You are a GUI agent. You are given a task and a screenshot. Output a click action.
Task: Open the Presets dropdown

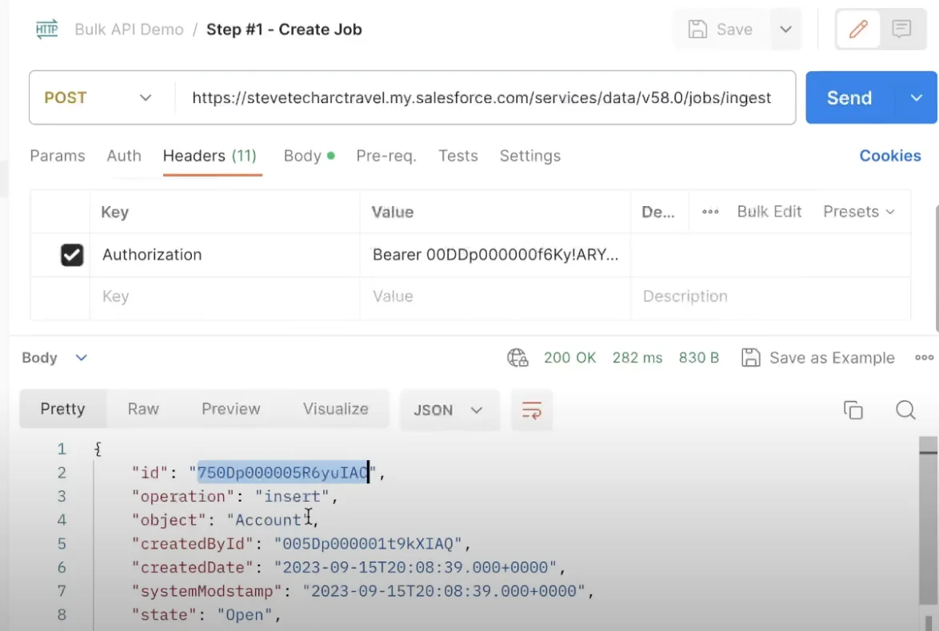click(859, 212)
